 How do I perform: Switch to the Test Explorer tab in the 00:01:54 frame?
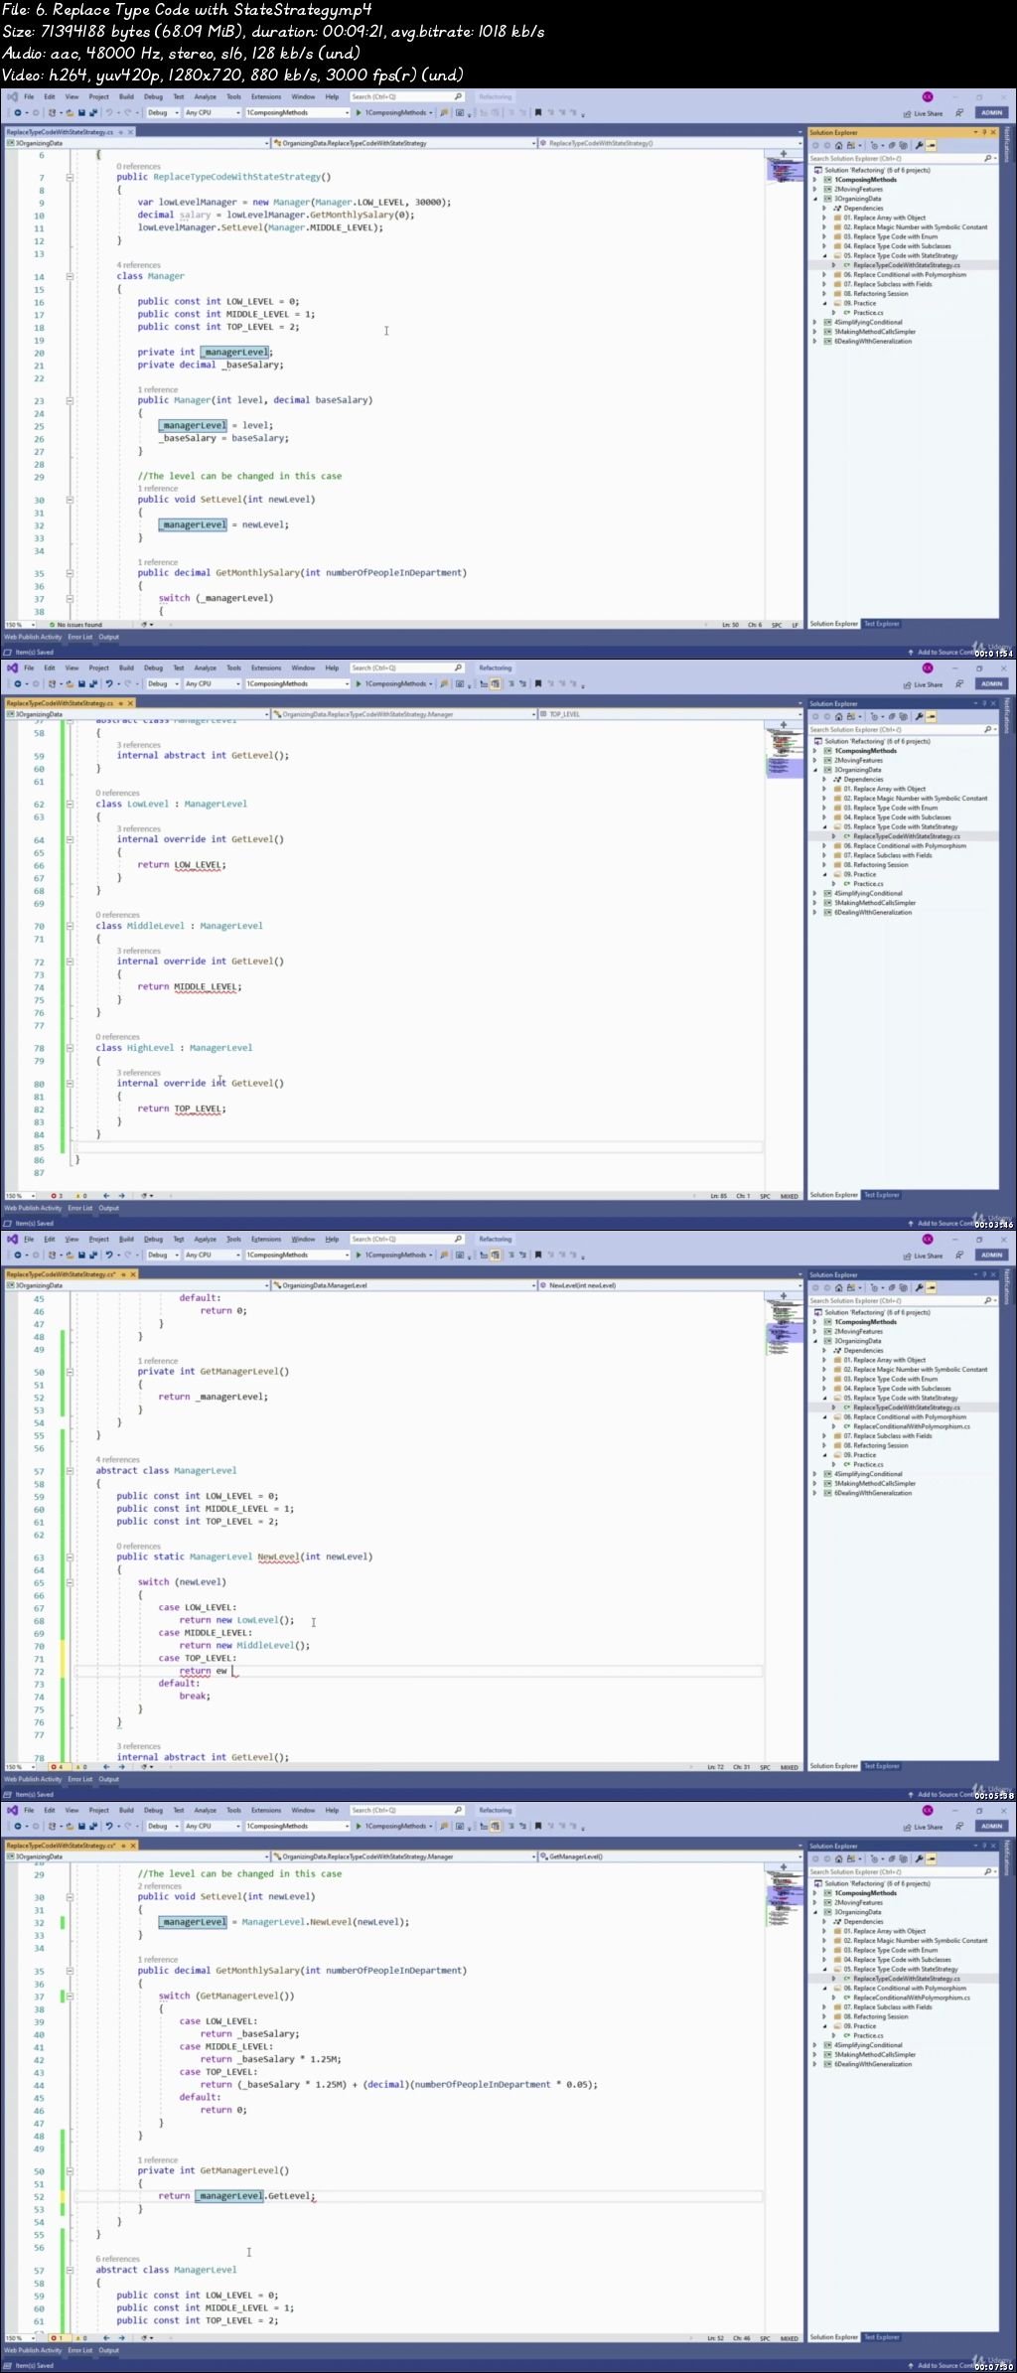tap(881, 624)
